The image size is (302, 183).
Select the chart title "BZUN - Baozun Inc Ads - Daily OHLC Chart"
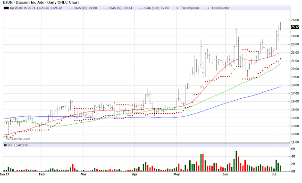click(x=41, y=2)
